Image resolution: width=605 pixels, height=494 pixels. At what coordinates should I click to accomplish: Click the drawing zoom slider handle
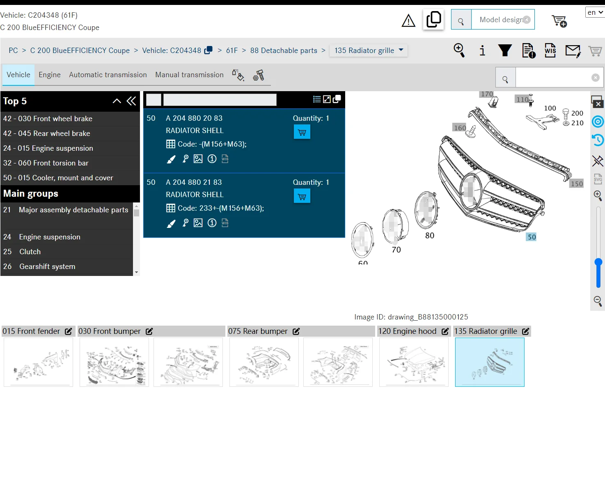point(598,262)
